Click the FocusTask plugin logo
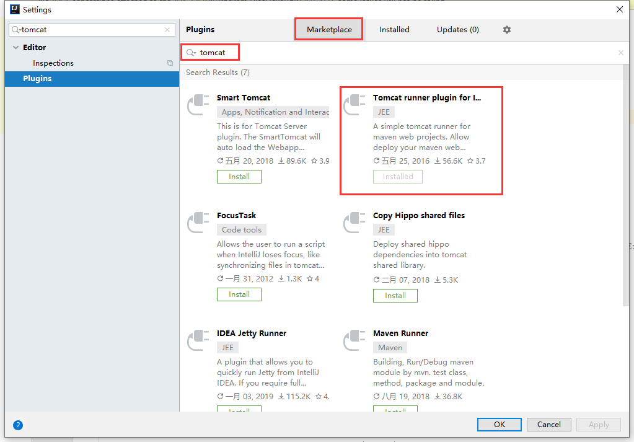 [x=197, y=222]
